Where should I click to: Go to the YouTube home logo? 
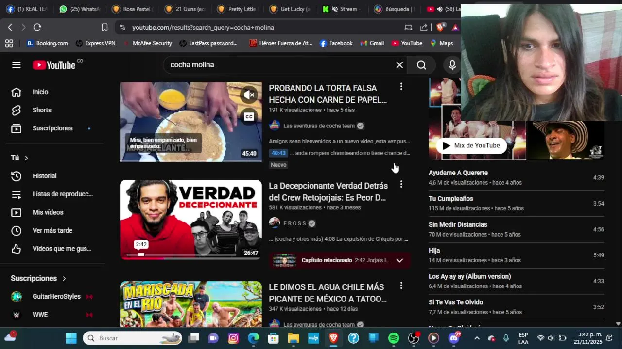coord(54,65)
